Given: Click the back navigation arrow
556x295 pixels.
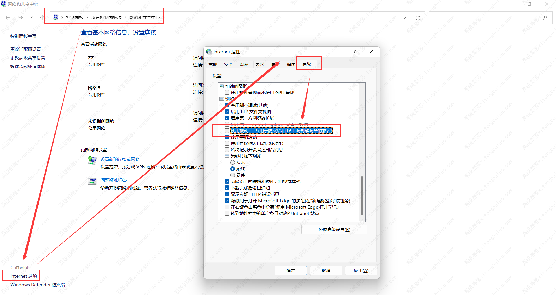Looking at the screenshot, I should click(8, 18).
